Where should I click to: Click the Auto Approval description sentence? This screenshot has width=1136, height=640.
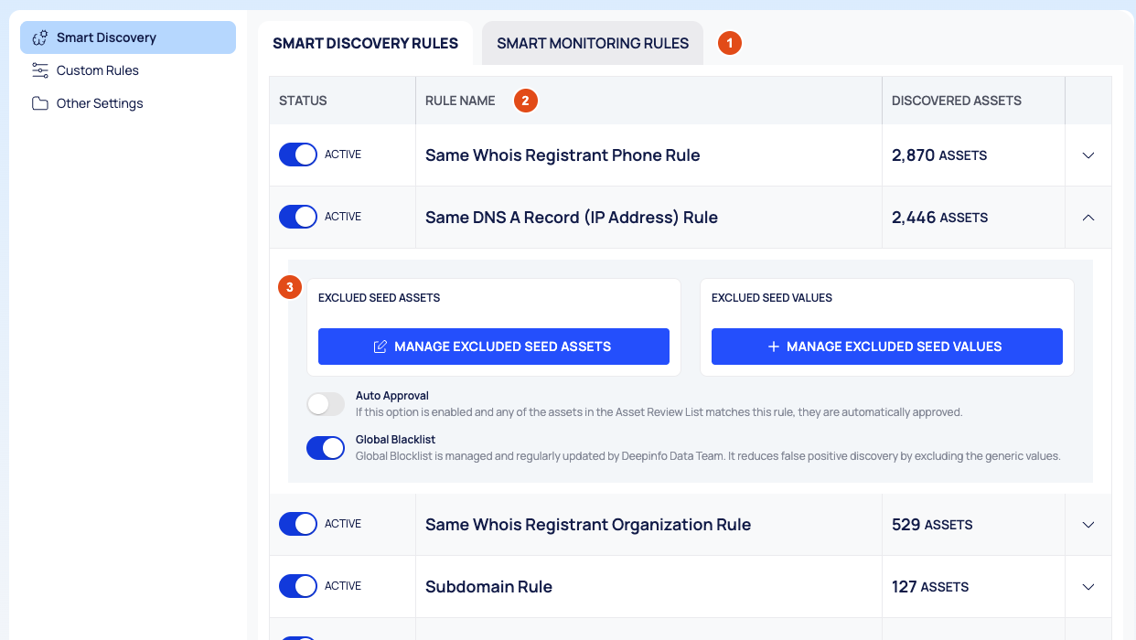coord(659,412)
